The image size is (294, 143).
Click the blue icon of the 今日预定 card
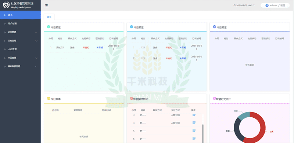(x=132, y=27)
